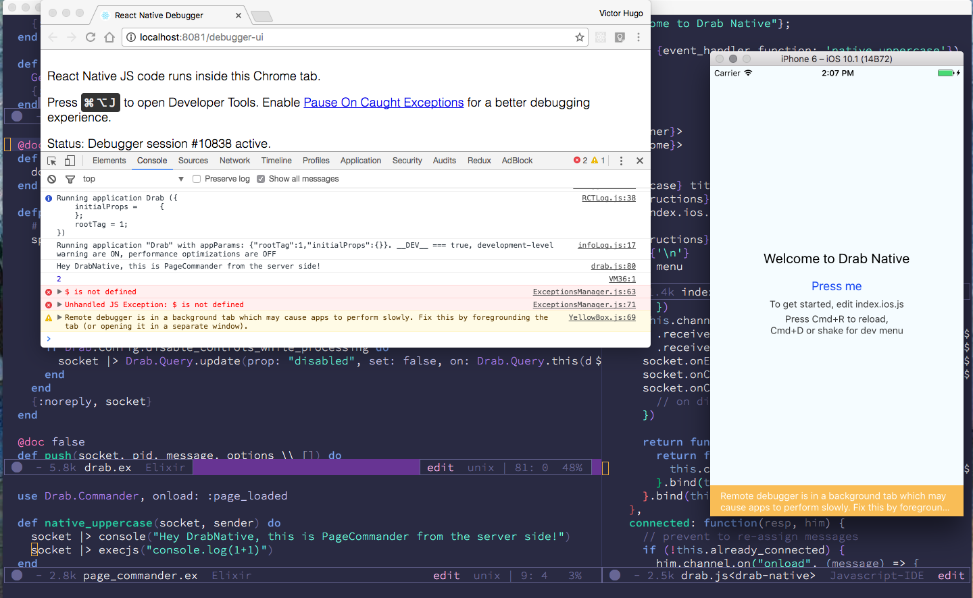The width and height of the screenshot is (973, 598).
Task: Click the Wi-Fi icon in simulator status bar
Action: click(748, 73)
